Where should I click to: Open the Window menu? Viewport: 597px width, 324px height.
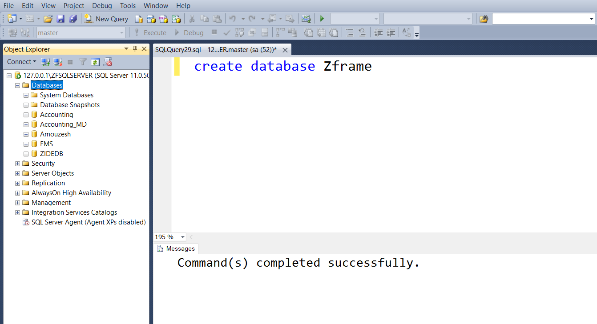tap(156, 5)
